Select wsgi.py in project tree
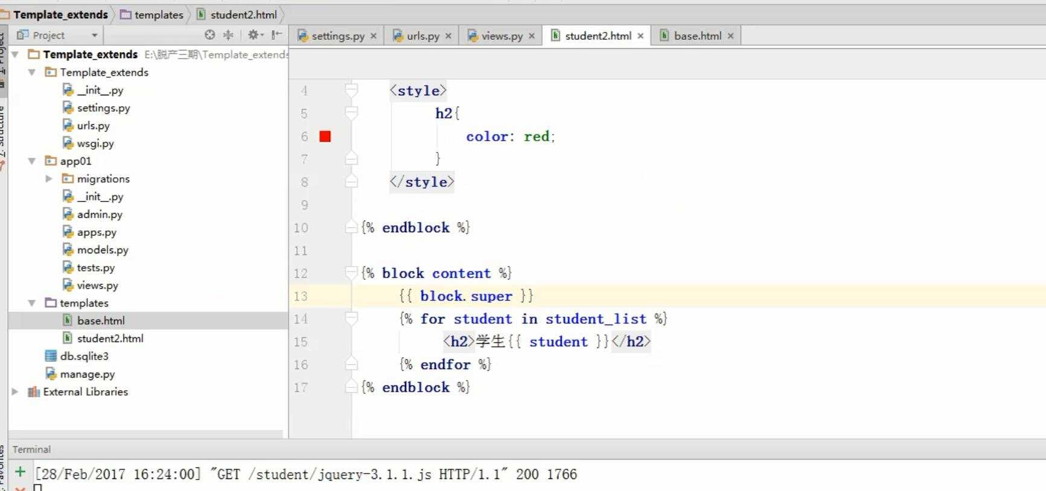 pos(95,144)
